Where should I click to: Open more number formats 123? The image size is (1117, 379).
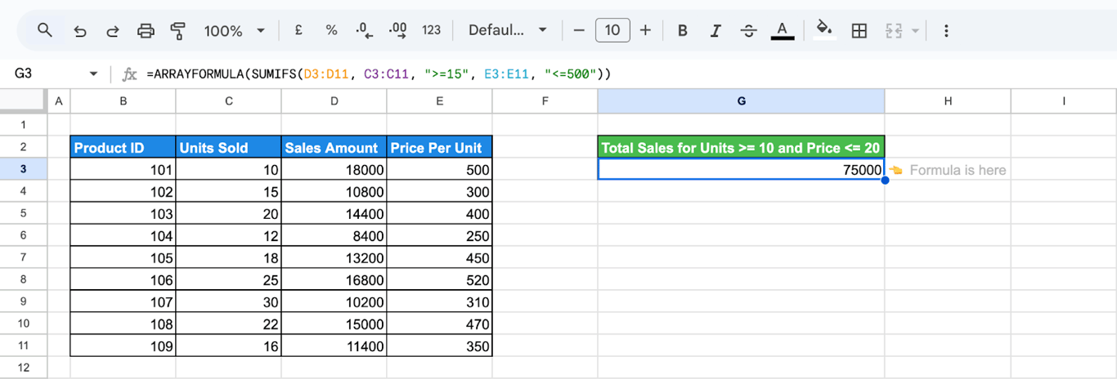coord(431,30)
